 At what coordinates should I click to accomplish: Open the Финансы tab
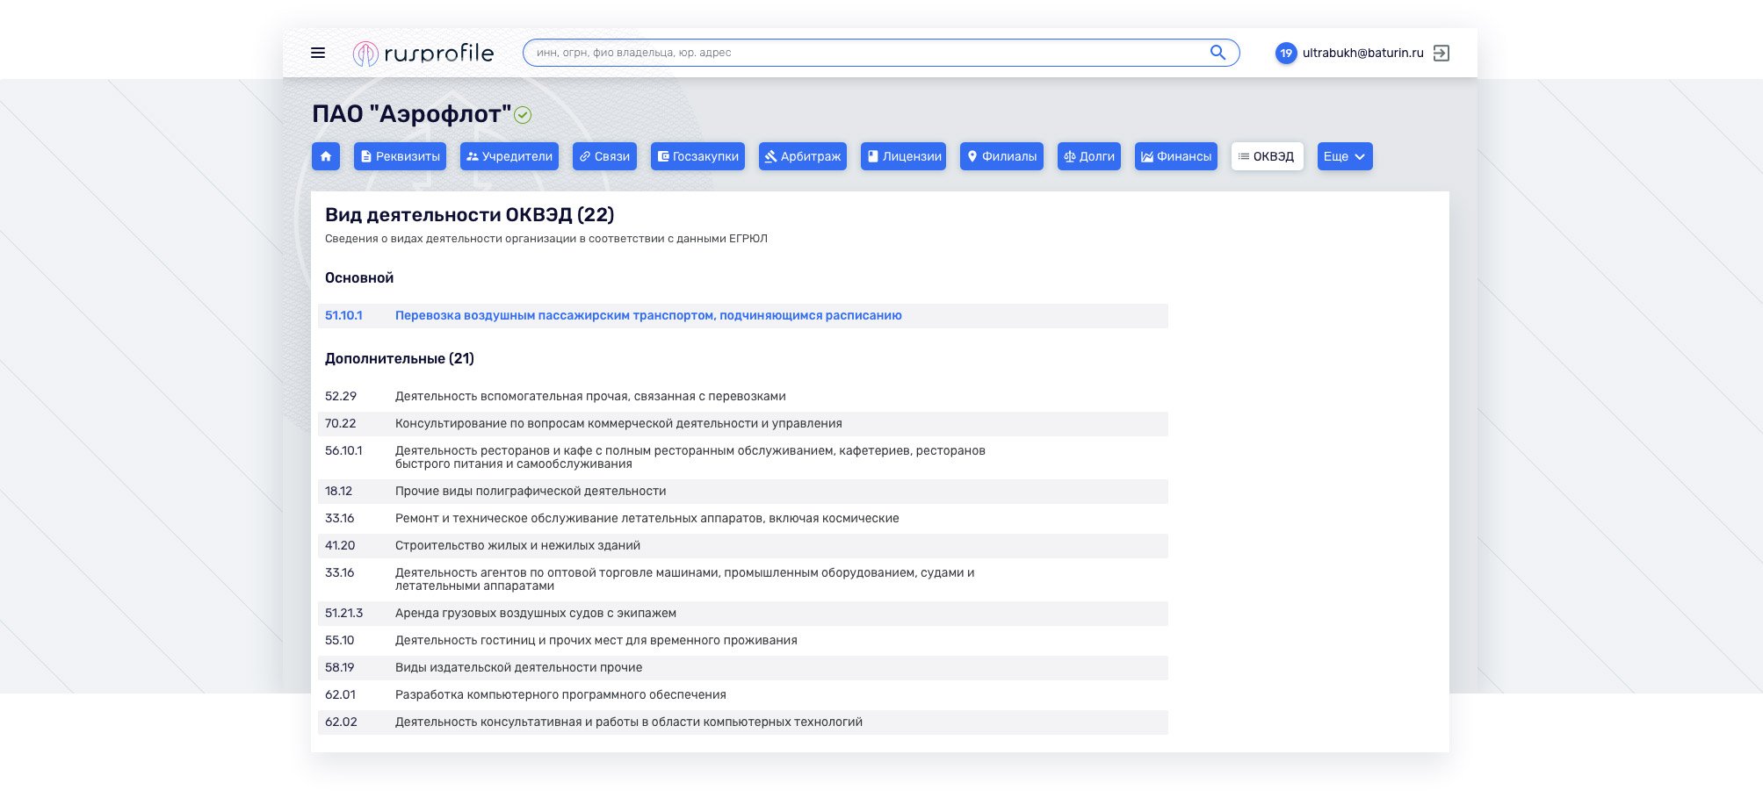pyautogui.click(x=1176, y=156)
